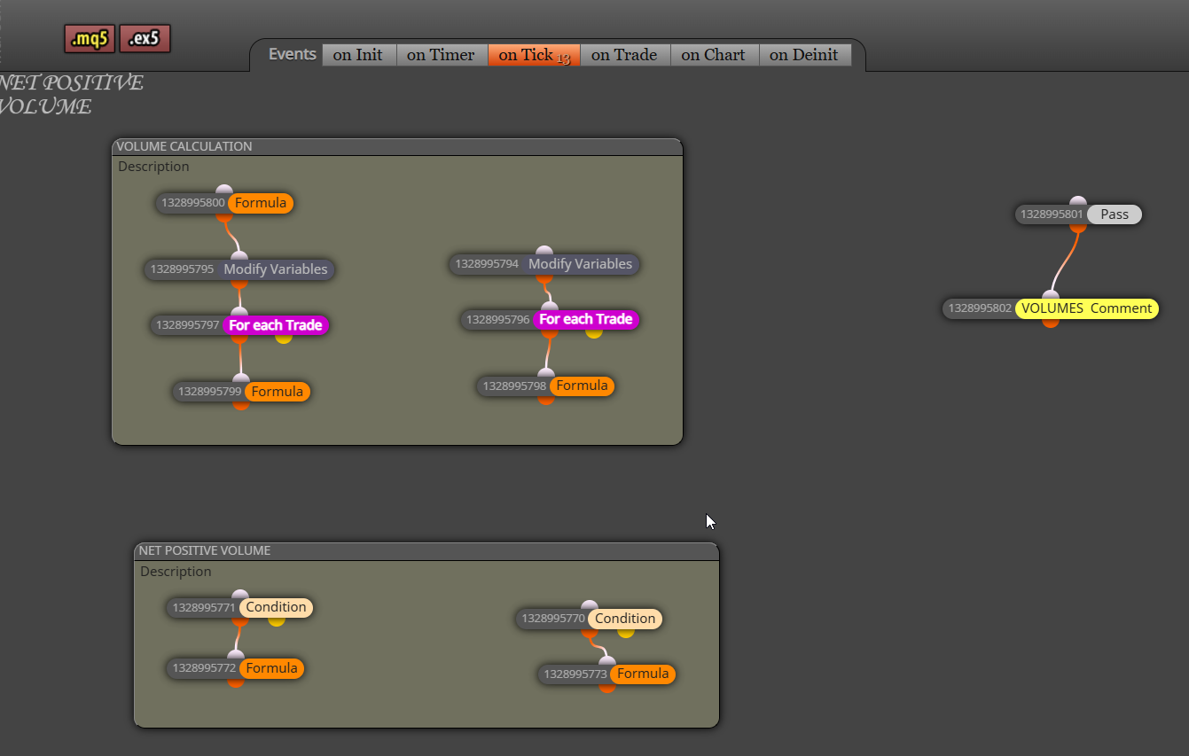This screenshot has width=1189, height=756.
Task: Select Condition block 1328995770
Action: pos(589,619)
